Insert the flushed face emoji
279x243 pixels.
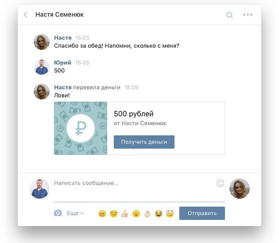(170, 213)
